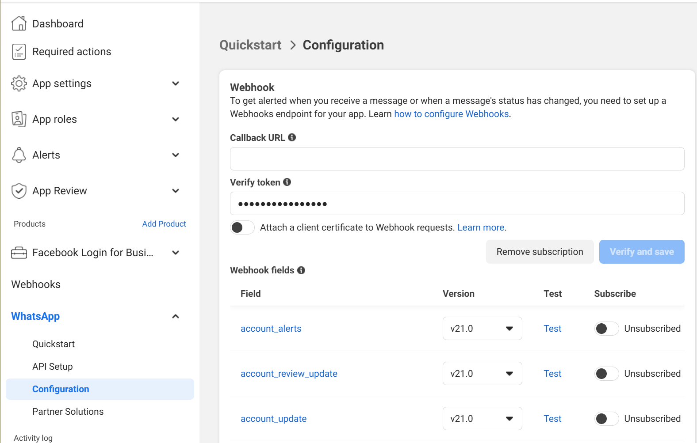The height and width of the screenshot is (443, 697).
Task: Open the version dropdown for account_alerts
Action: click(x=482, y=329)
